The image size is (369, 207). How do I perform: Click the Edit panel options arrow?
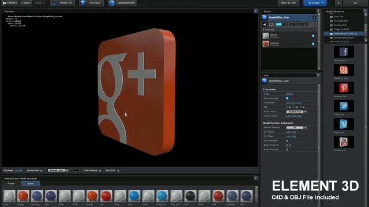pyautogui.click(x=318, y=75)
